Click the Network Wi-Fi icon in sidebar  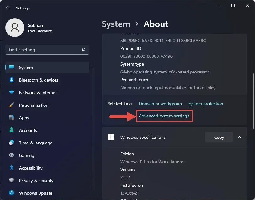(x=12, y=92)
